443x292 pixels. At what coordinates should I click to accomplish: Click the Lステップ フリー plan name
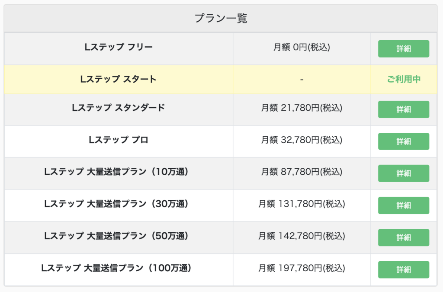point(119,47)
